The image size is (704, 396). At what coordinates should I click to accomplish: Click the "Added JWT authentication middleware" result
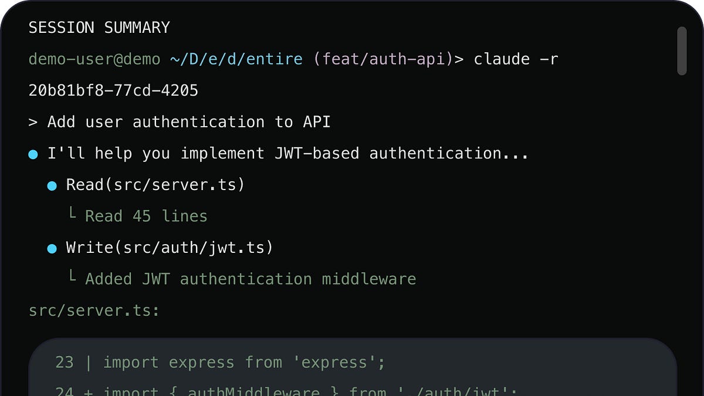[x=251, y=279]
